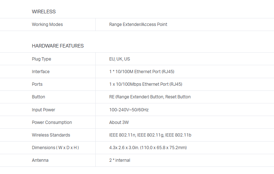Select the Button row label
The height and width of the screenshot is (174, 274).
point(39,97)
